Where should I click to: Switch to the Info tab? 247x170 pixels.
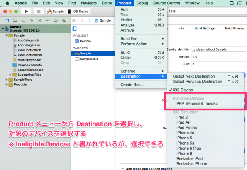tap(181, 28)
